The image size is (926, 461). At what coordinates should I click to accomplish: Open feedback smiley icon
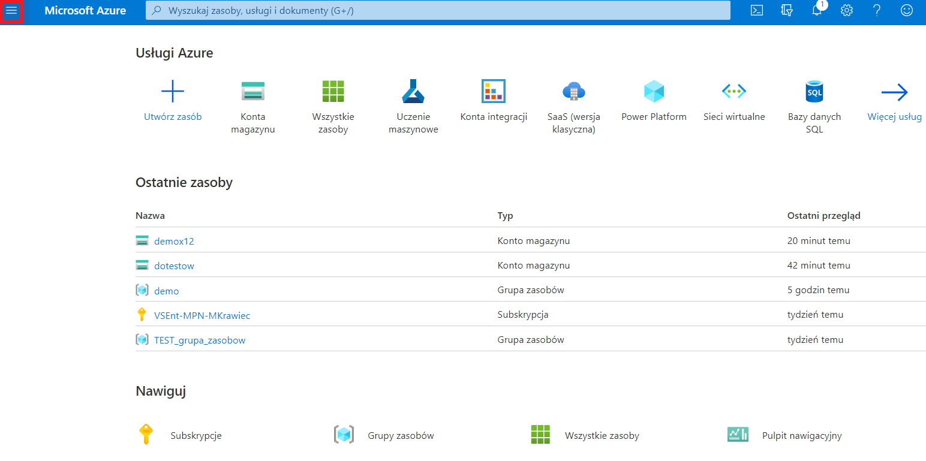pyautogui.click(x=907, y=10)
